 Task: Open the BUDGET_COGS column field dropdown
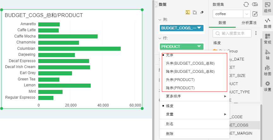(x=199, y=28)
